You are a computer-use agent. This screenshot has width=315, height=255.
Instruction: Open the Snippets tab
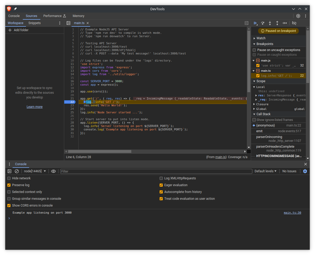35,23
